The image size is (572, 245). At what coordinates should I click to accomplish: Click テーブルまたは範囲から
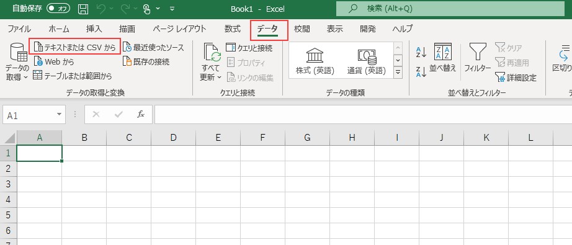coord(72,76)
